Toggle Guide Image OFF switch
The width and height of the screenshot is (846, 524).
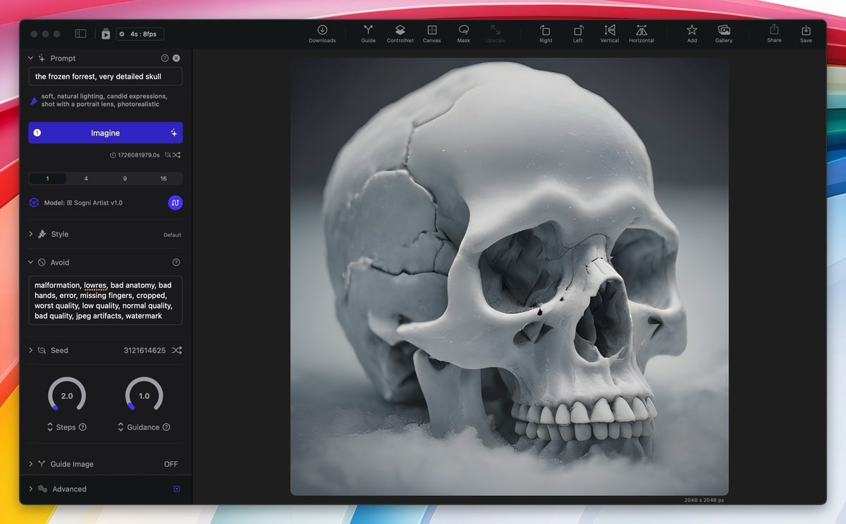[x=171, y=464]
